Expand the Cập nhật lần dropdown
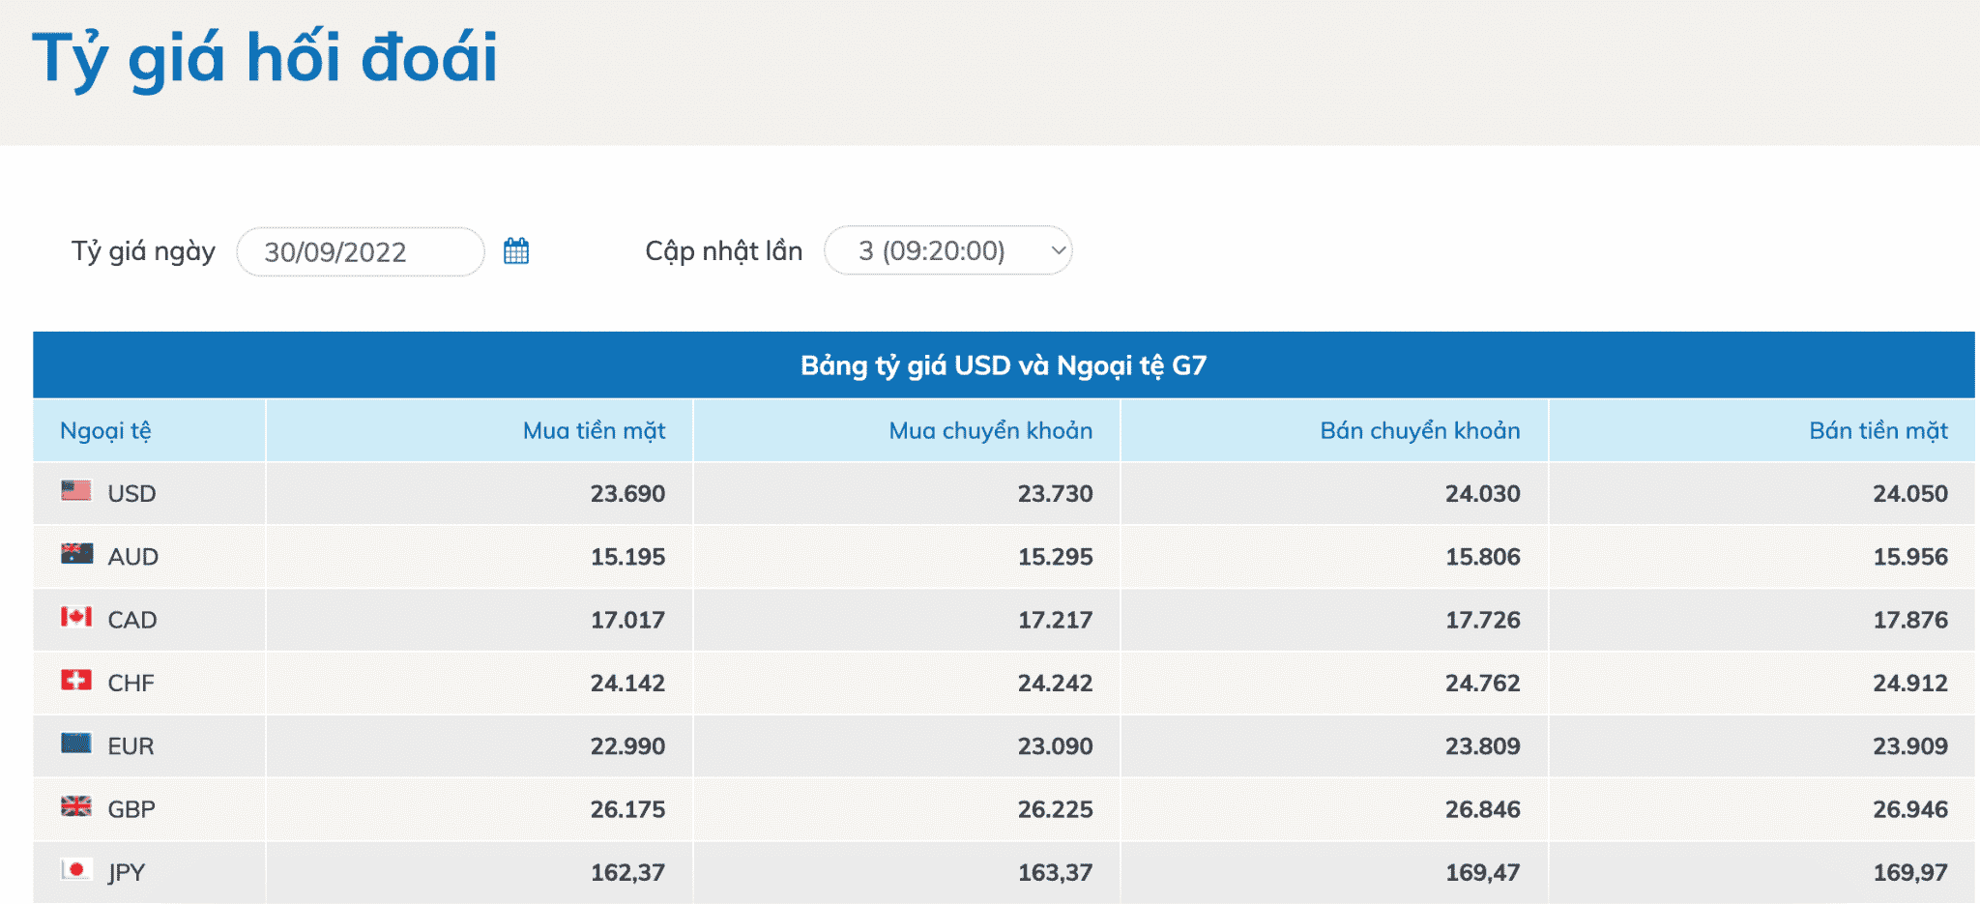Viewport: 1980px width, 904px height. click(947, 251)
